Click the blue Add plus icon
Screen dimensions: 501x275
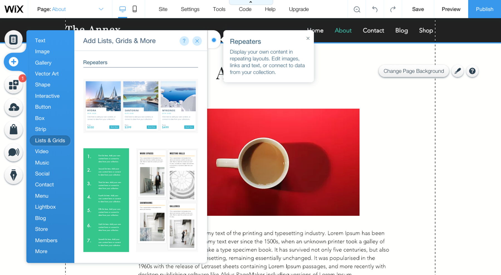click(x=13, y=62)
